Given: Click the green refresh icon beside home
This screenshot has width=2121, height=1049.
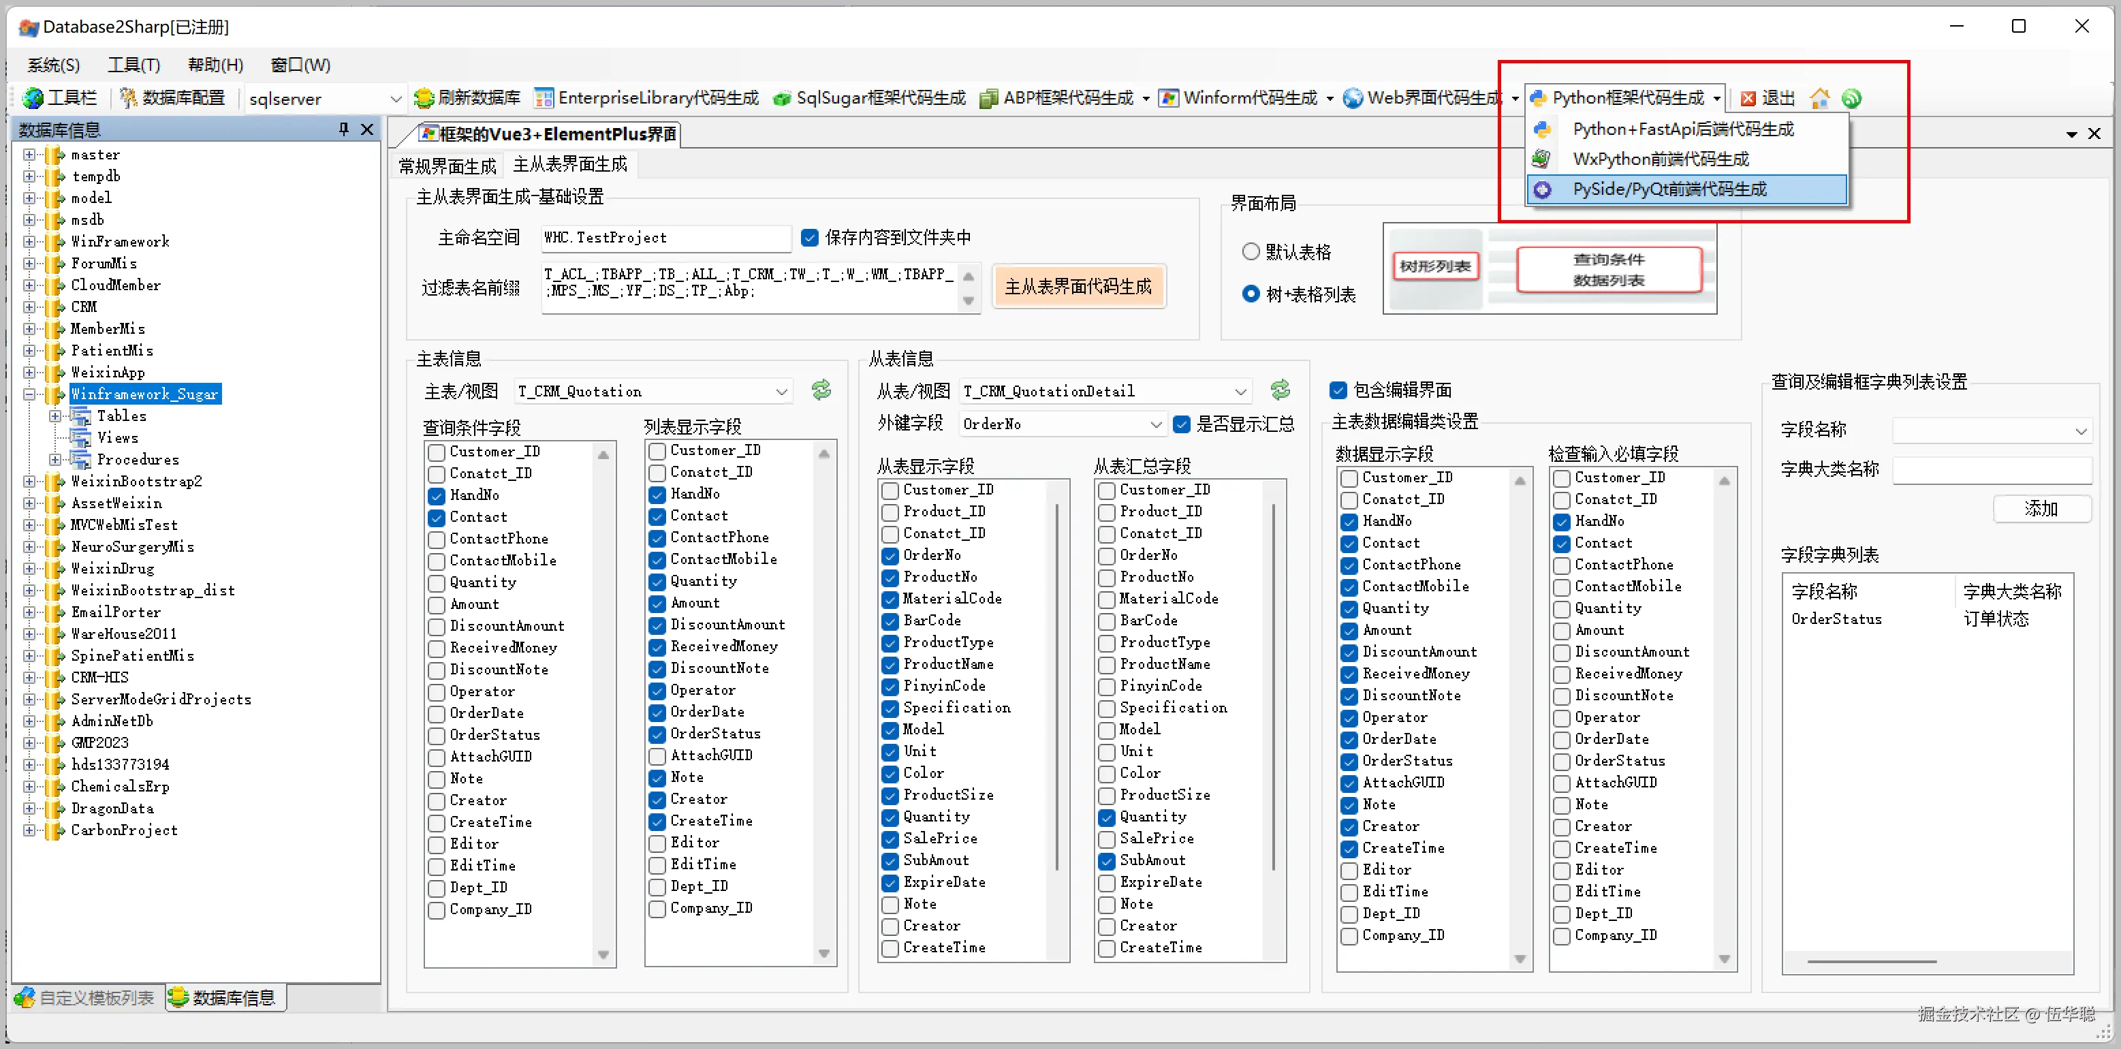Looking at the screenshot, I should click(1851, 98).
